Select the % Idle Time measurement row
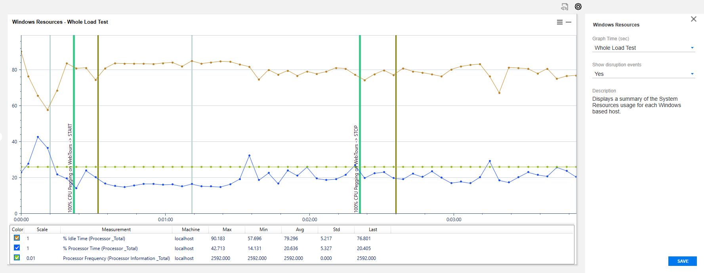This screenshot has height=273, width=704. [x=94, y=239]
